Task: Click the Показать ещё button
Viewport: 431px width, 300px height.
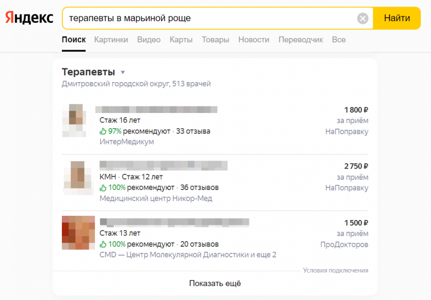Action: [215, 283]
